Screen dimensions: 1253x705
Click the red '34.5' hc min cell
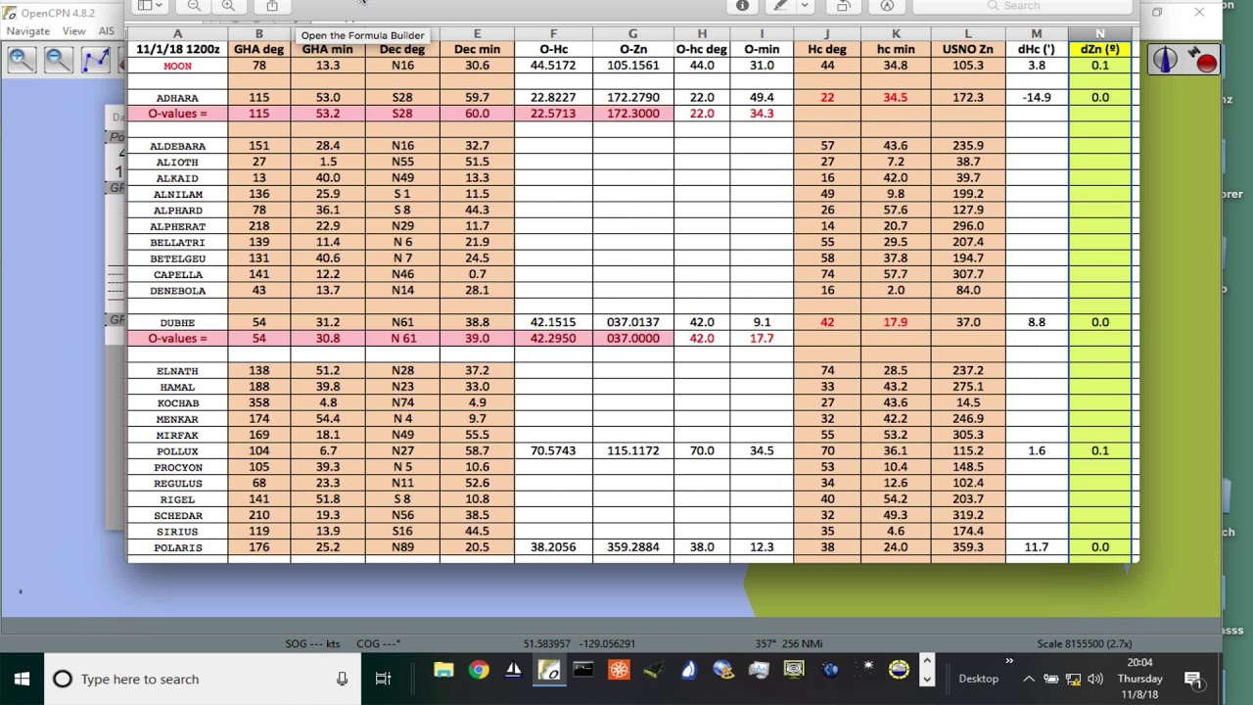click(896, 98)
